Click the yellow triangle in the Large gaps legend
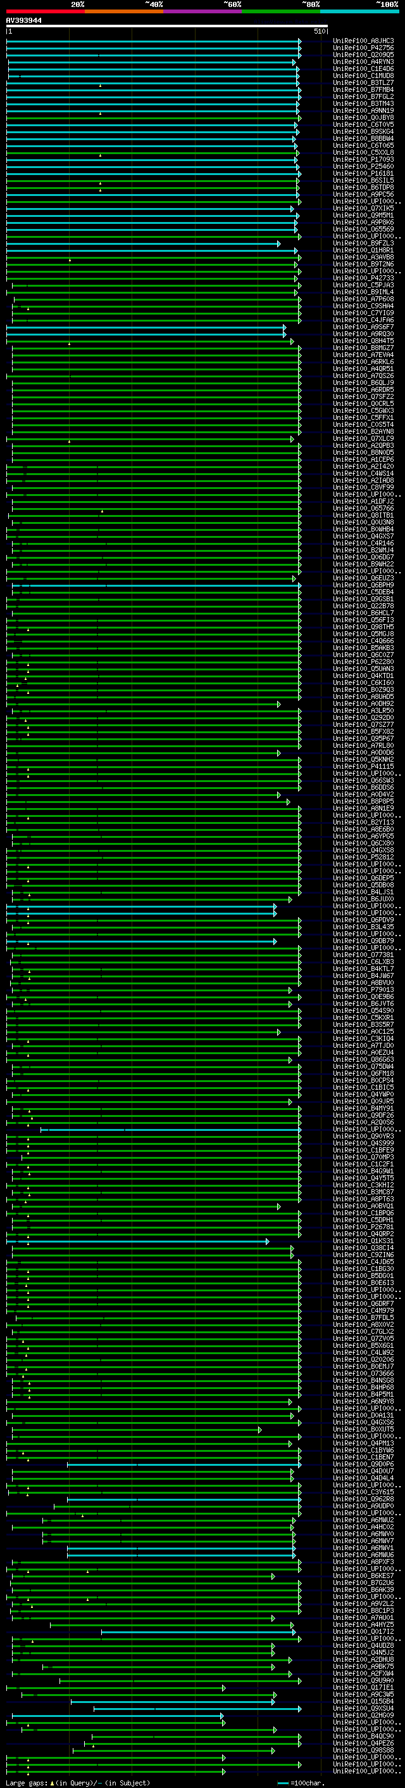Viewport: 405px width, 1788px height. (x=52, y=1783)
